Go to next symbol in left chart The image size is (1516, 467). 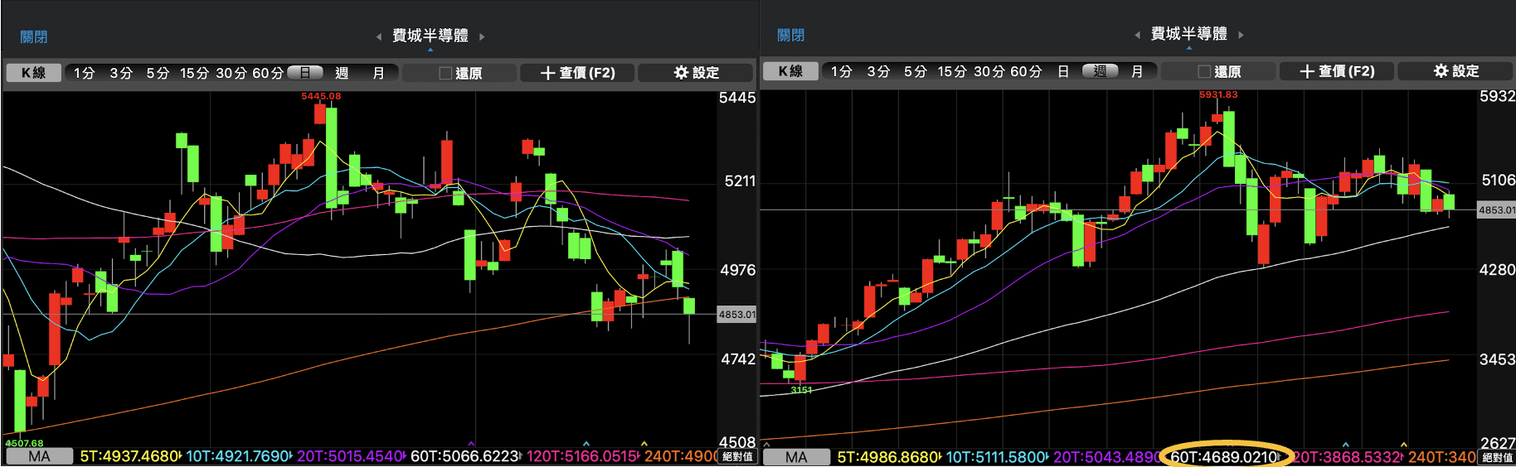click(482, 36)
